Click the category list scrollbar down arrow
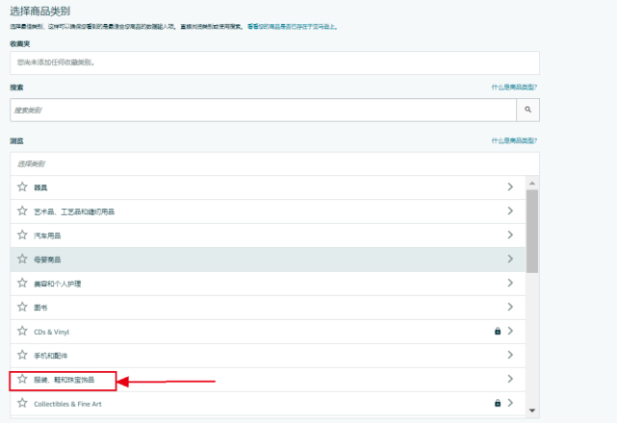 coord(532,411)
